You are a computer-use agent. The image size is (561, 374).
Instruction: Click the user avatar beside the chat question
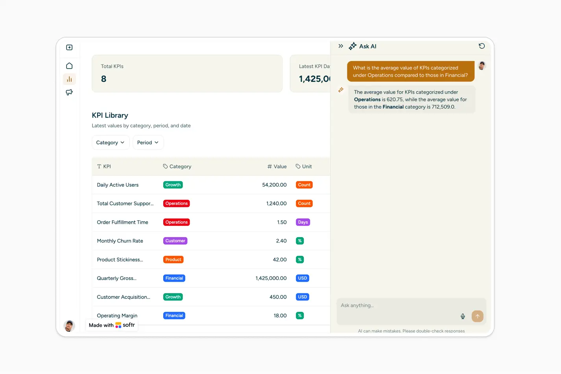click(x=482, y=66)
